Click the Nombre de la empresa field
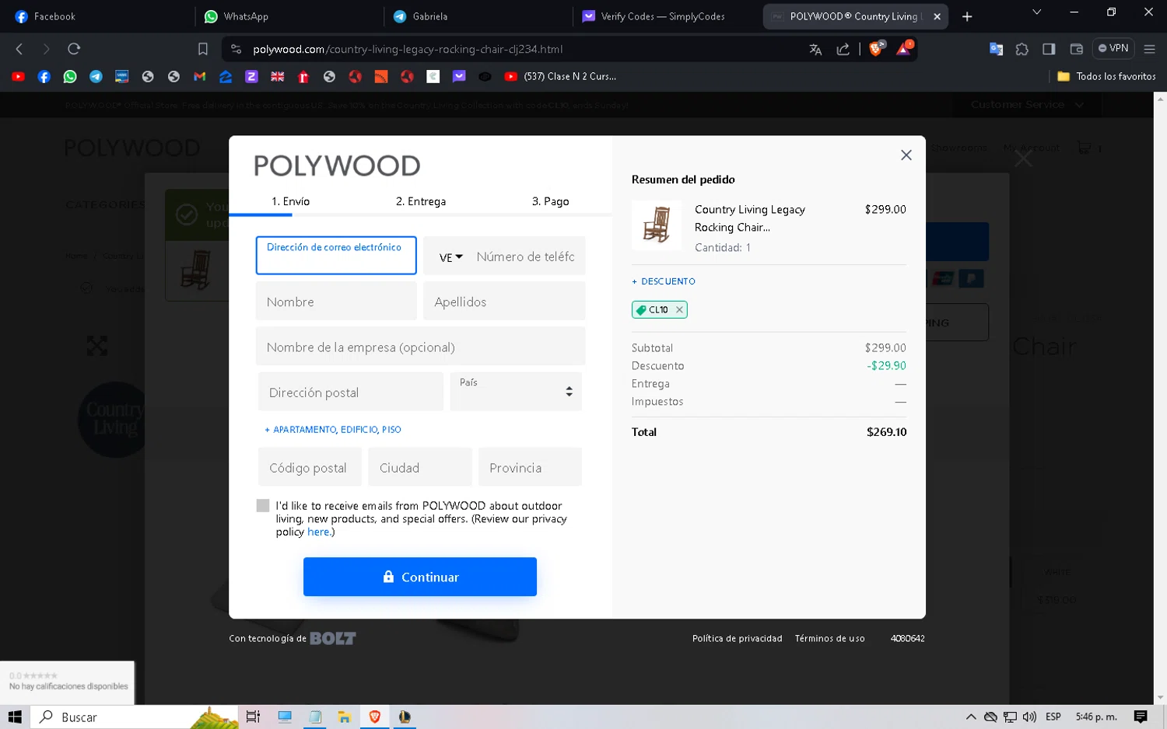The image size is (1167, 729). [x=420, y=347]
